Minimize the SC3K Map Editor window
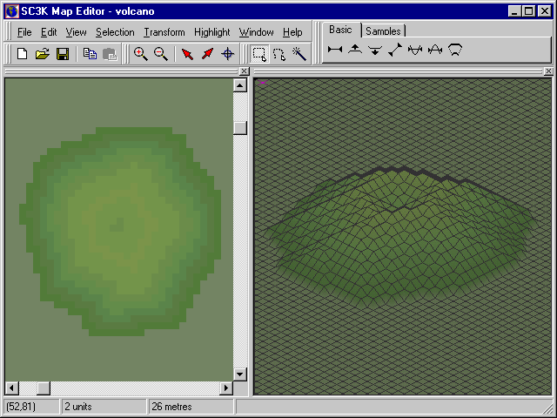The width and height of the screenshot is (557, 418). tap(514, 11)
